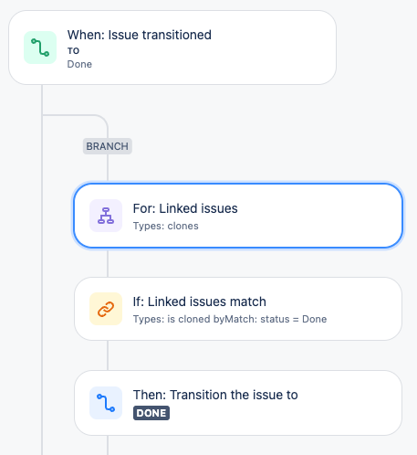Click the 'TO' label in trigger card
The height and width of the screenshot is (455, 417).
(x=73, y=51)
